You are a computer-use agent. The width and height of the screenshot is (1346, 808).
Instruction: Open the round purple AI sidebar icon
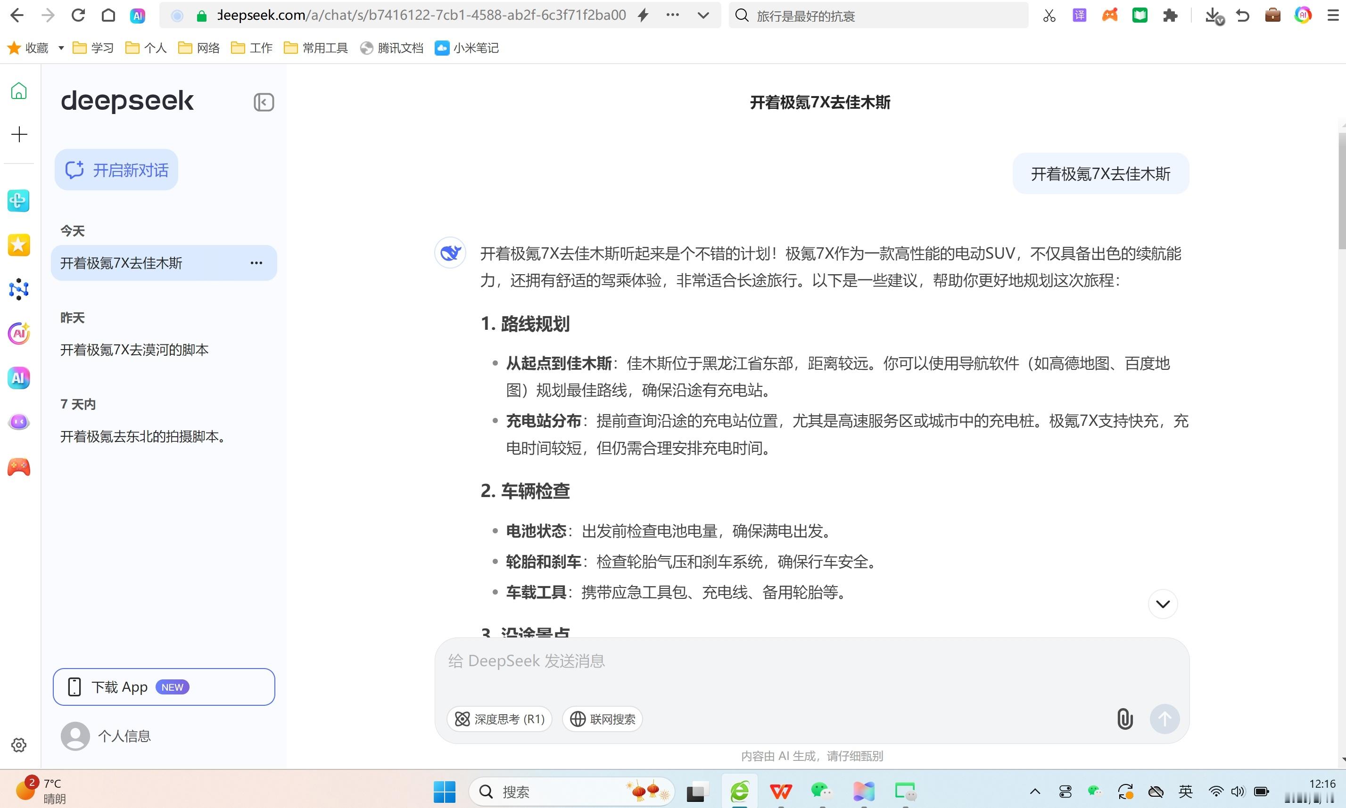click(19, 333)
